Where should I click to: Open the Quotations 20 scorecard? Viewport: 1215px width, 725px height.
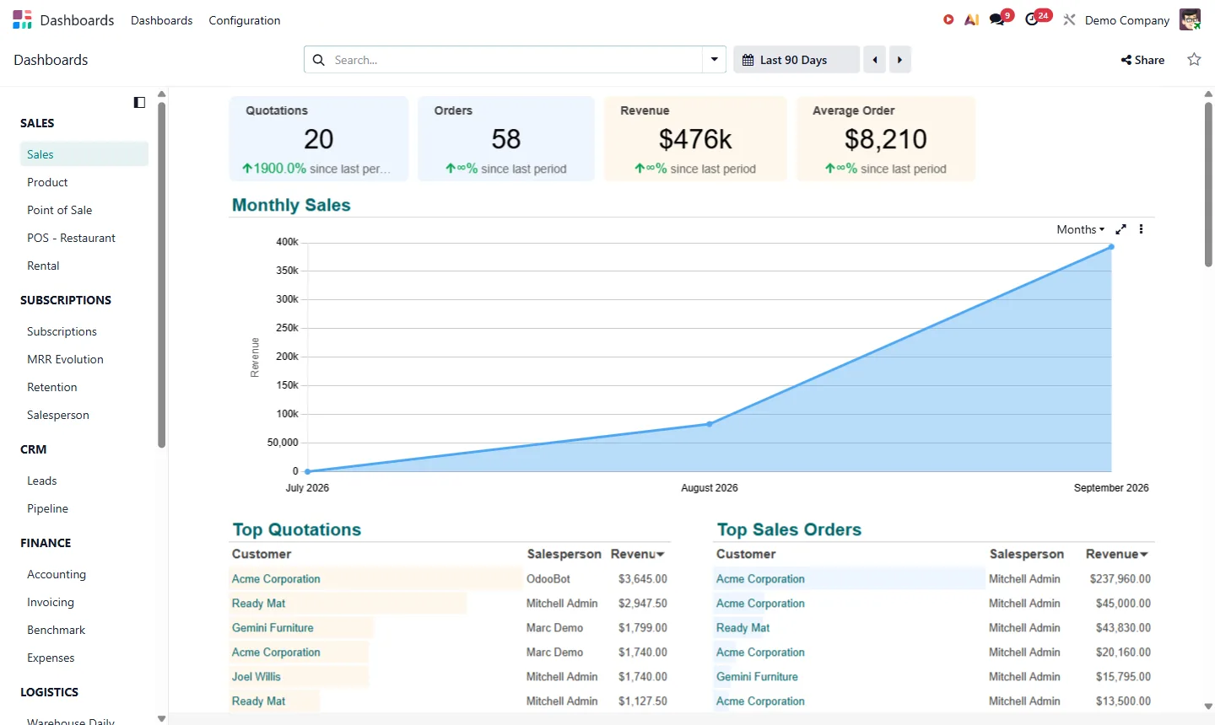tap(319, 138)
